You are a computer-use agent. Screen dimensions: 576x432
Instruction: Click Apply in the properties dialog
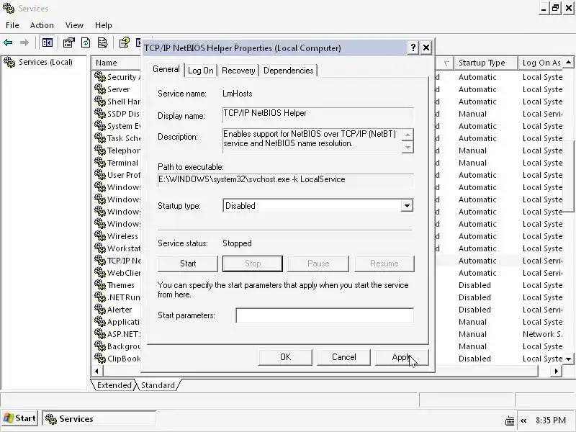[402, 357]
